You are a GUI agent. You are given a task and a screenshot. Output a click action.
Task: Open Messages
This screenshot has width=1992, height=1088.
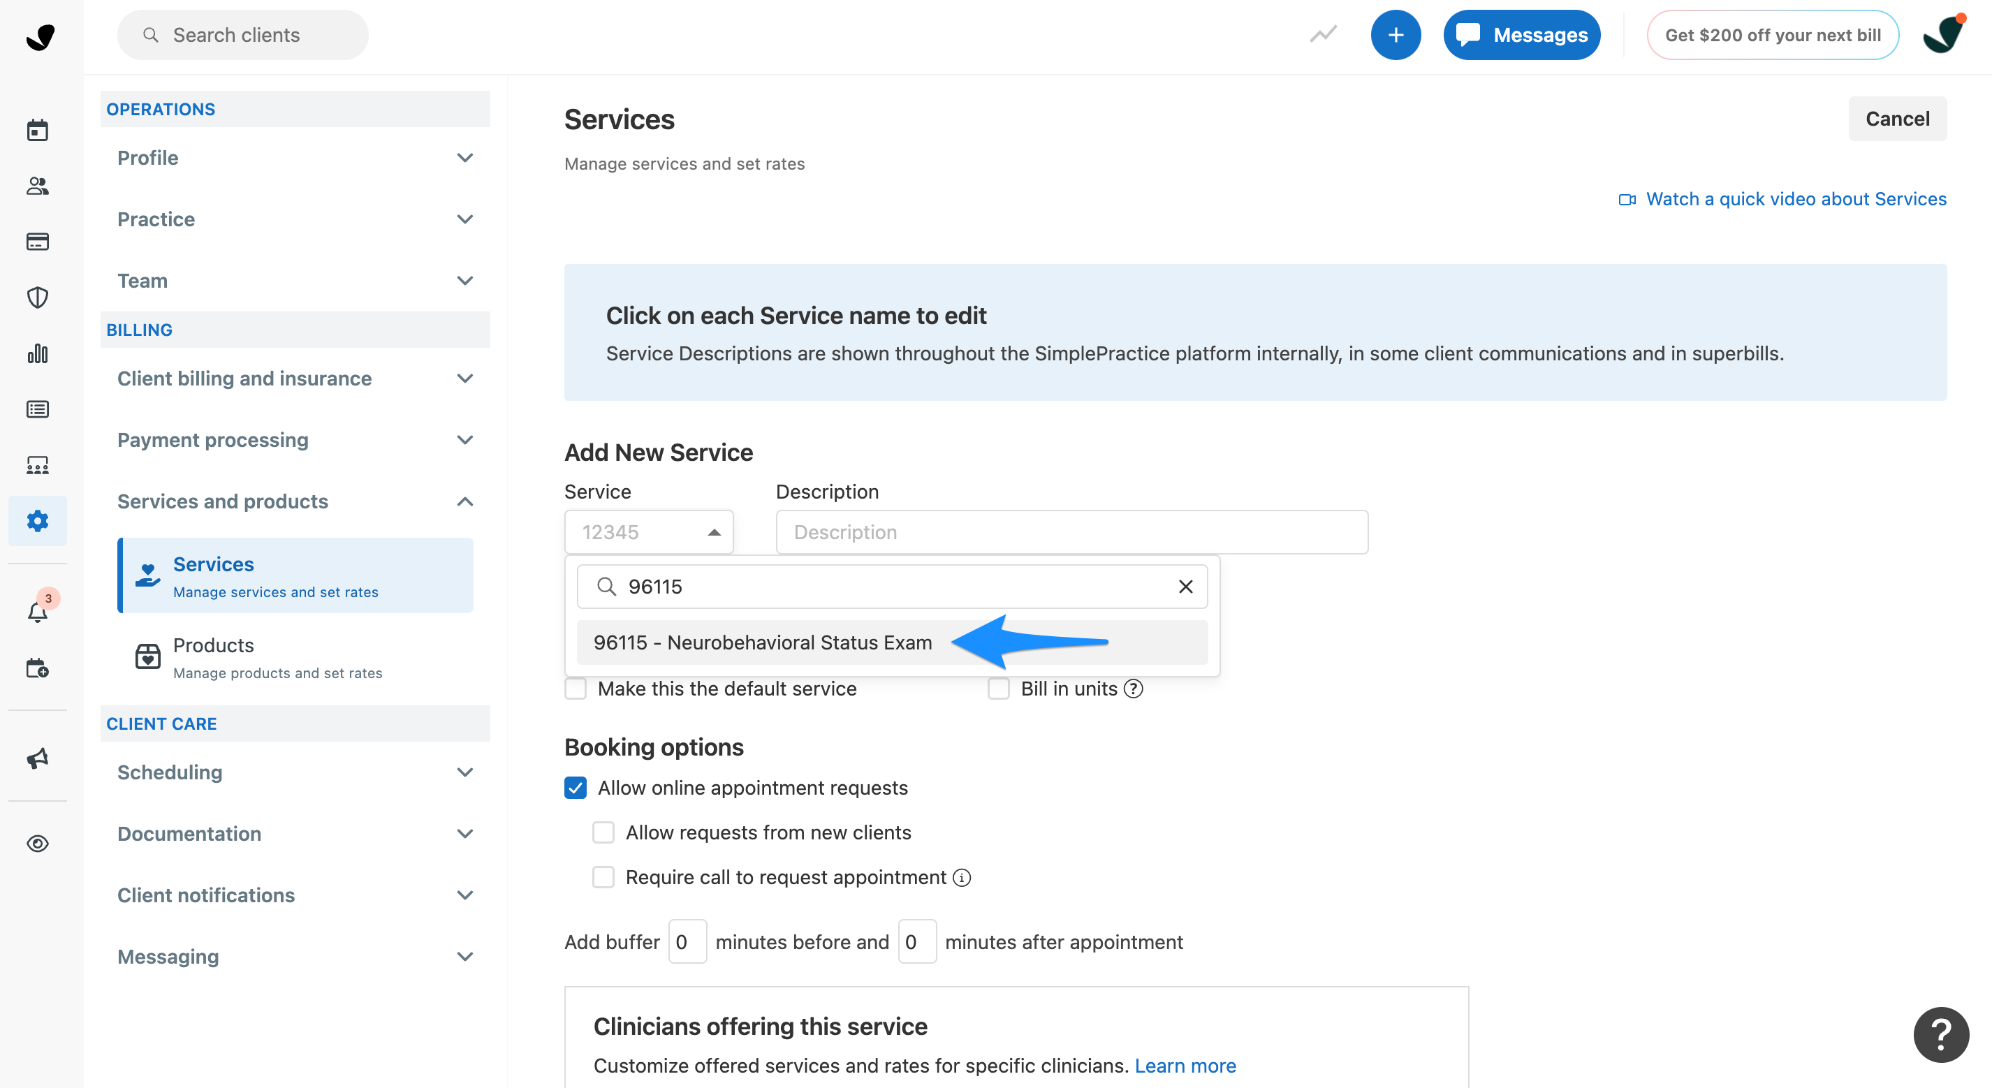coord(1521,35)
